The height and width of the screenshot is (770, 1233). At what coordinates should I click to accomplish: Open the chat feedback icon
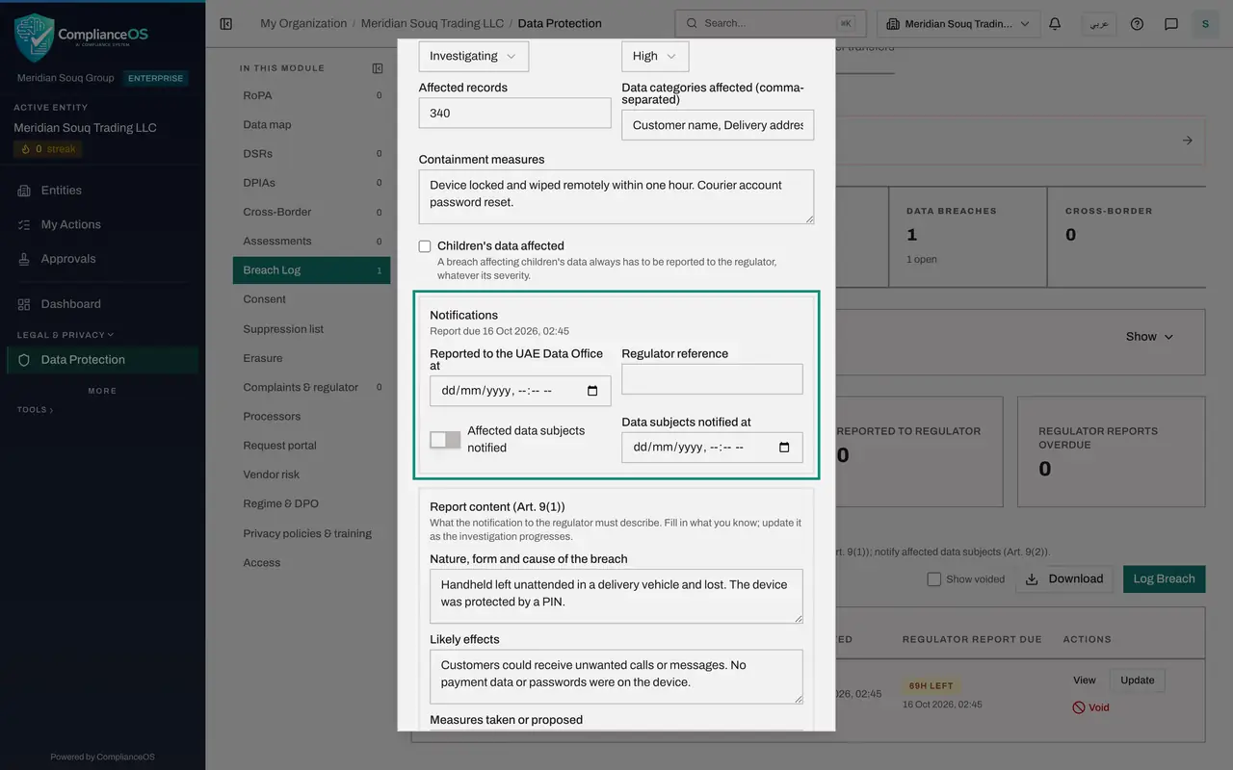point(1171,24)
